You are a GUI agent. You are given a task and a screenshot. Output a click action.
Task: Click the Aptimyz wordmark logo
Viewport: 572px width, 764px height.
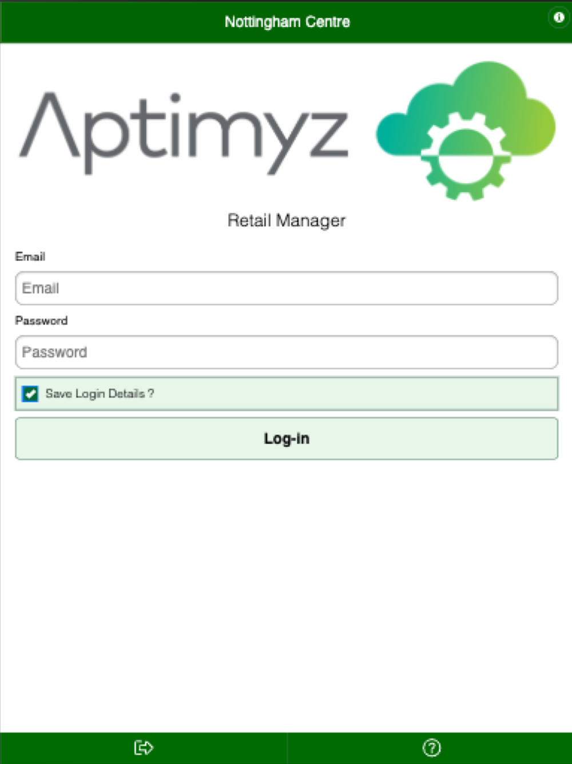pyautogui.click(x=184, y=133)
